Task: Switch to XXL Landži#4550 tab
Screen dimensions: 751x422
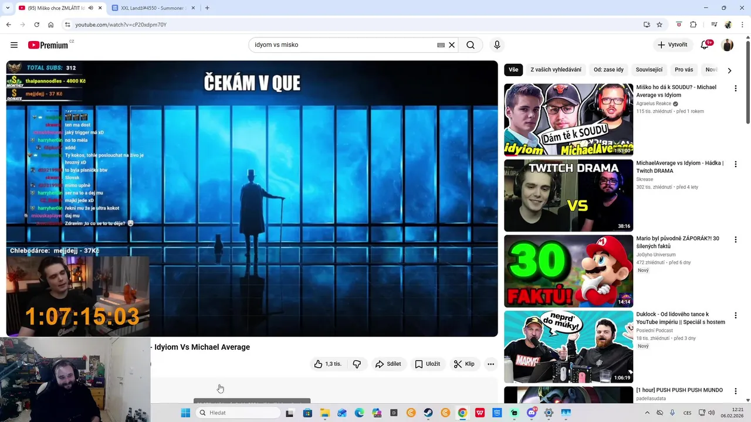Action: point(153,8)
